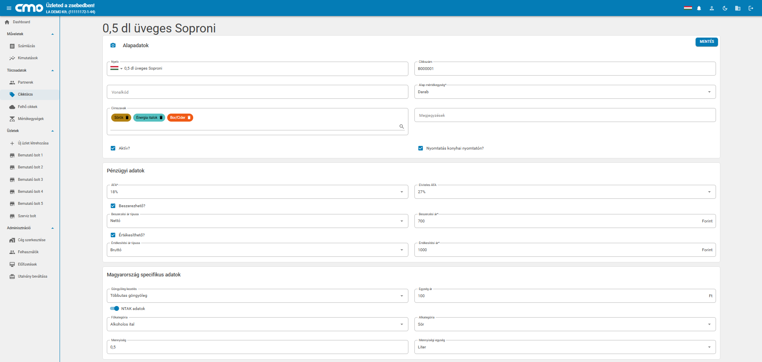Click the search icon in Címszavak field

[x=402, y=126]
